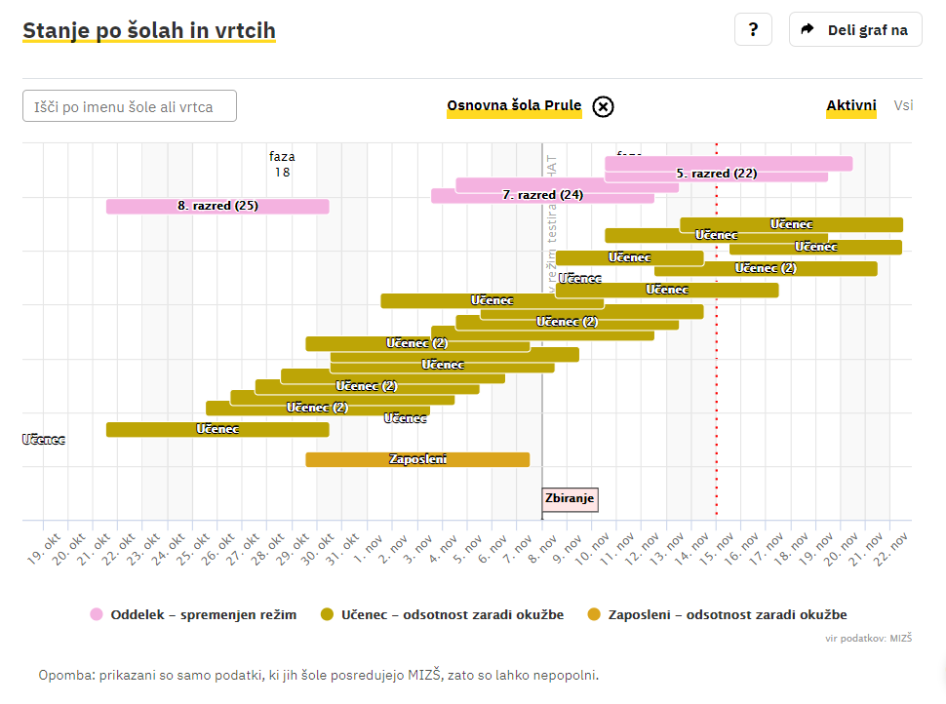The width and height of the screenshot is (946, 704).
Task: Toggle 'Zaposleni – odsotnost zaradi okužbe' legend label
Action: (728, 614)
